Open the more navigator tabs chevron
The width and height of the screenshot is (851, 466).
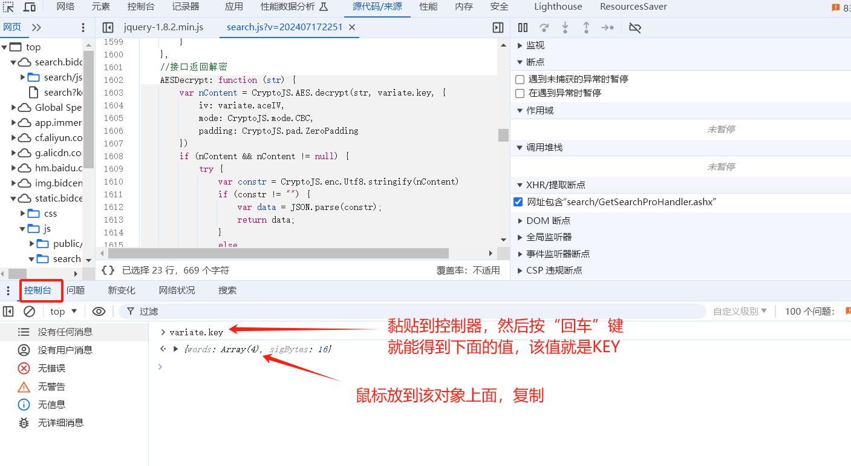coord(37,27)
